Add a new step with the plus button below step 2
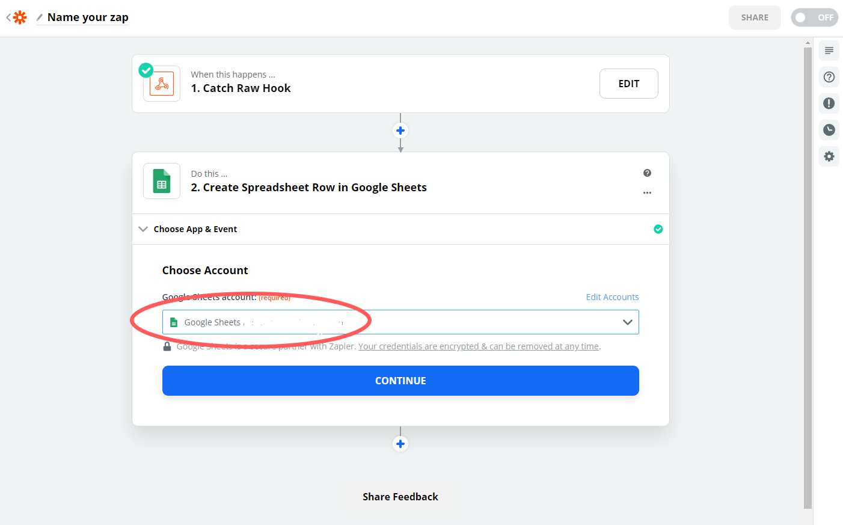Viewport: 843px width, 525px height. click(400, 444)
